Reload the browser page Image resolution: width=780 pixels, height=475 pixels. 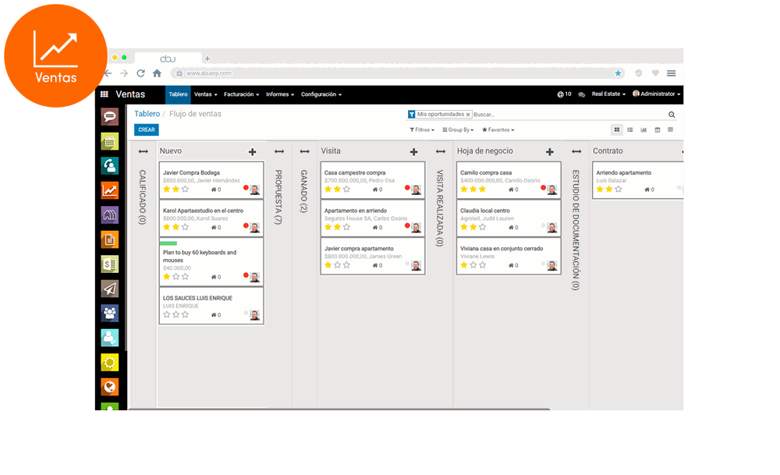click(x=140, y=73)
